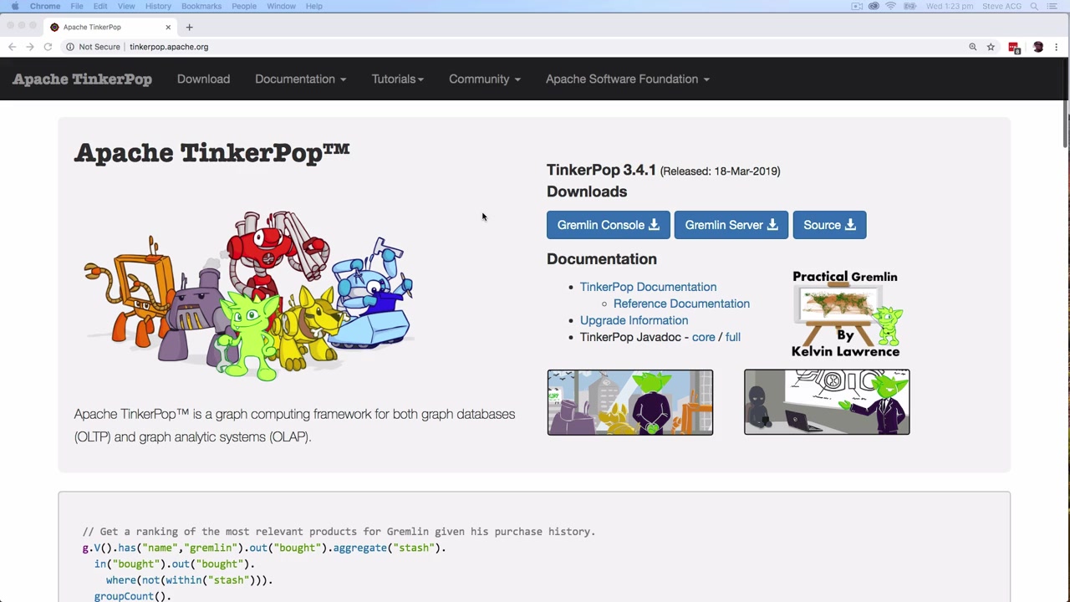Viewport: 1070px width, 602px height.
Task: Open the gremlin whiteboard presentation thumbnail
Action: pyautogui.click(x=827, y=402)
